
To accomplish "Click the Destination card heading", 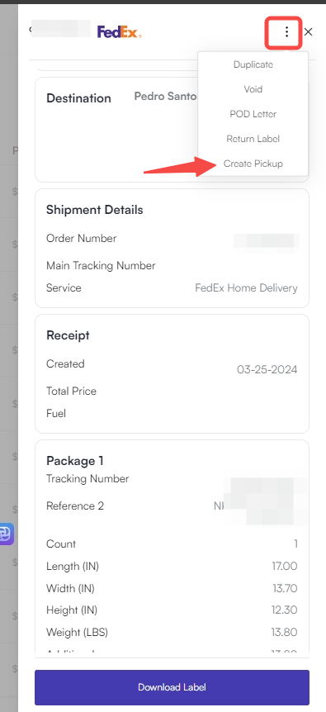I will point(78,98).
